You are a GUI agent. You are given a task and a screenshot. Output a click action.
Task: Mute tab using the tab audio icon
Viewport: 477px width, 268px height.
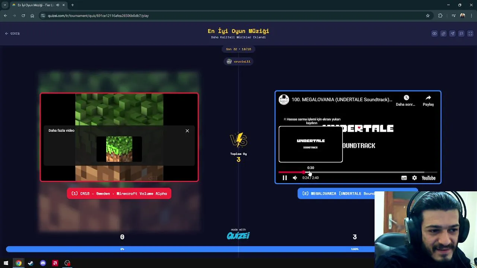pyautogui.click(x=57, y=5)
